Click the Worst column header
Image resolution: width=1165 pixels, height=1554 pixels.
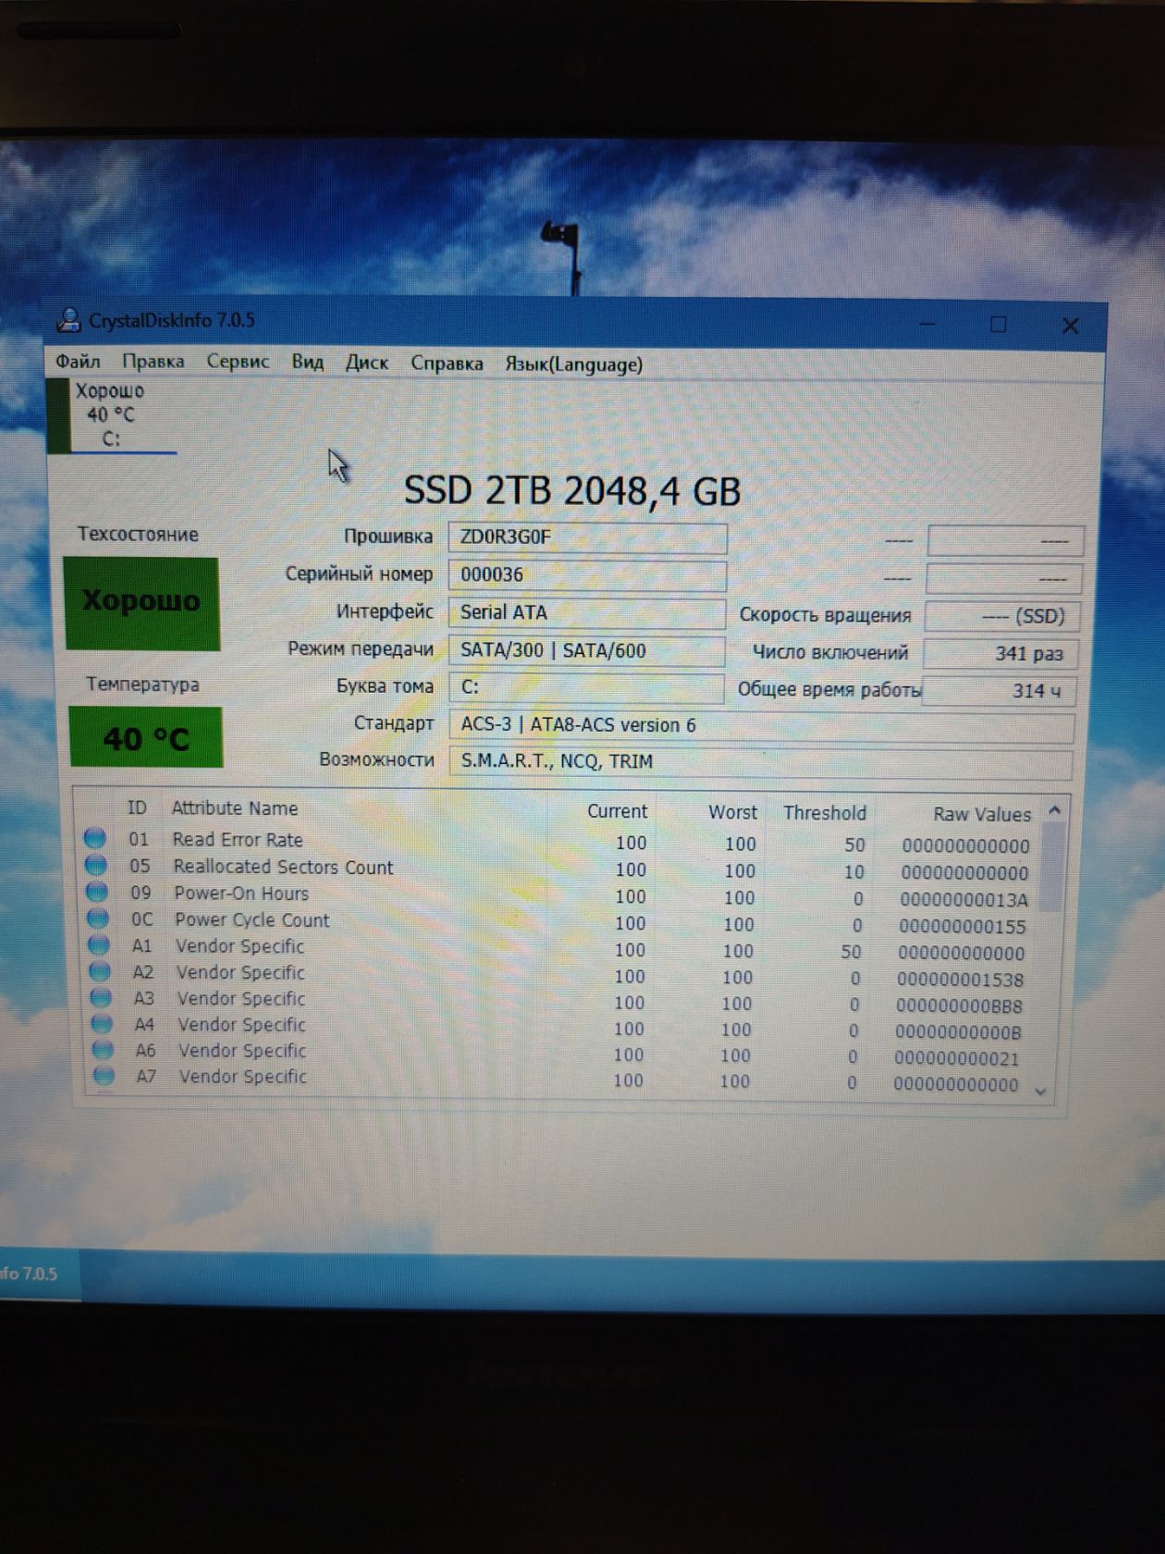click(x=732, y=812)
